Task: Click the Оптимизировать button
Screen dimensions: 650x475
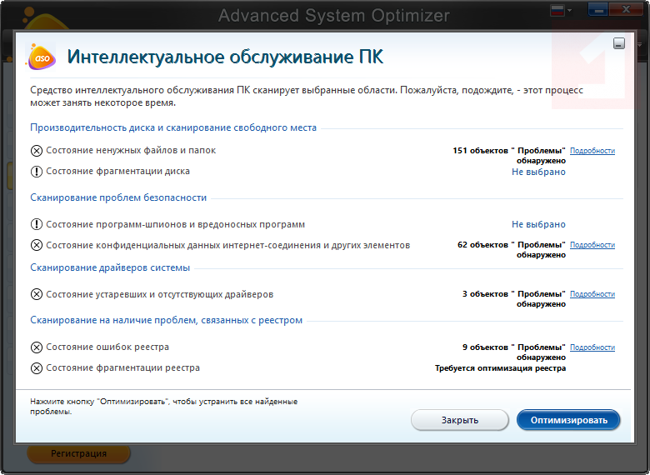Action: coord(568,420)
